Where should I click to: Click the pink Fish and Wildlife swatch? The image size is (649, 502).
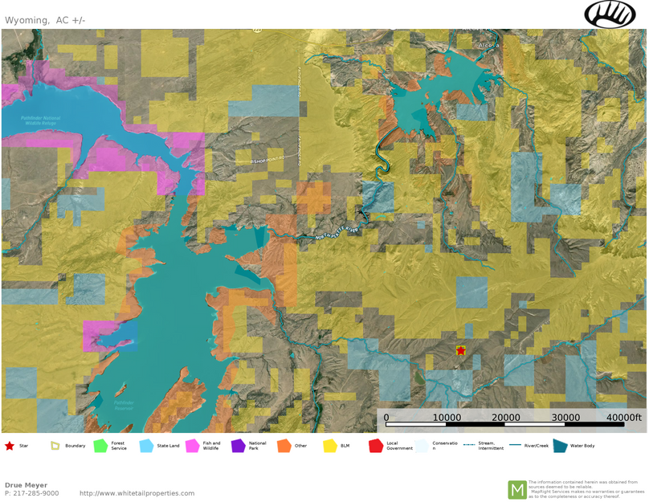[x=193, y=446]
